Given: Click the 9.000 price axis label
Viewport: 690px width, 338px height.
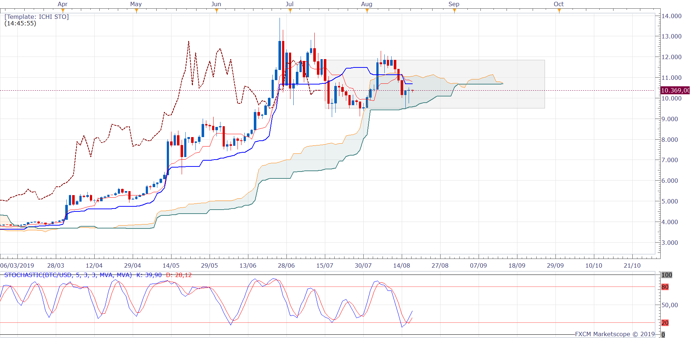Looking at the screenshot, I should click(670, 119).
